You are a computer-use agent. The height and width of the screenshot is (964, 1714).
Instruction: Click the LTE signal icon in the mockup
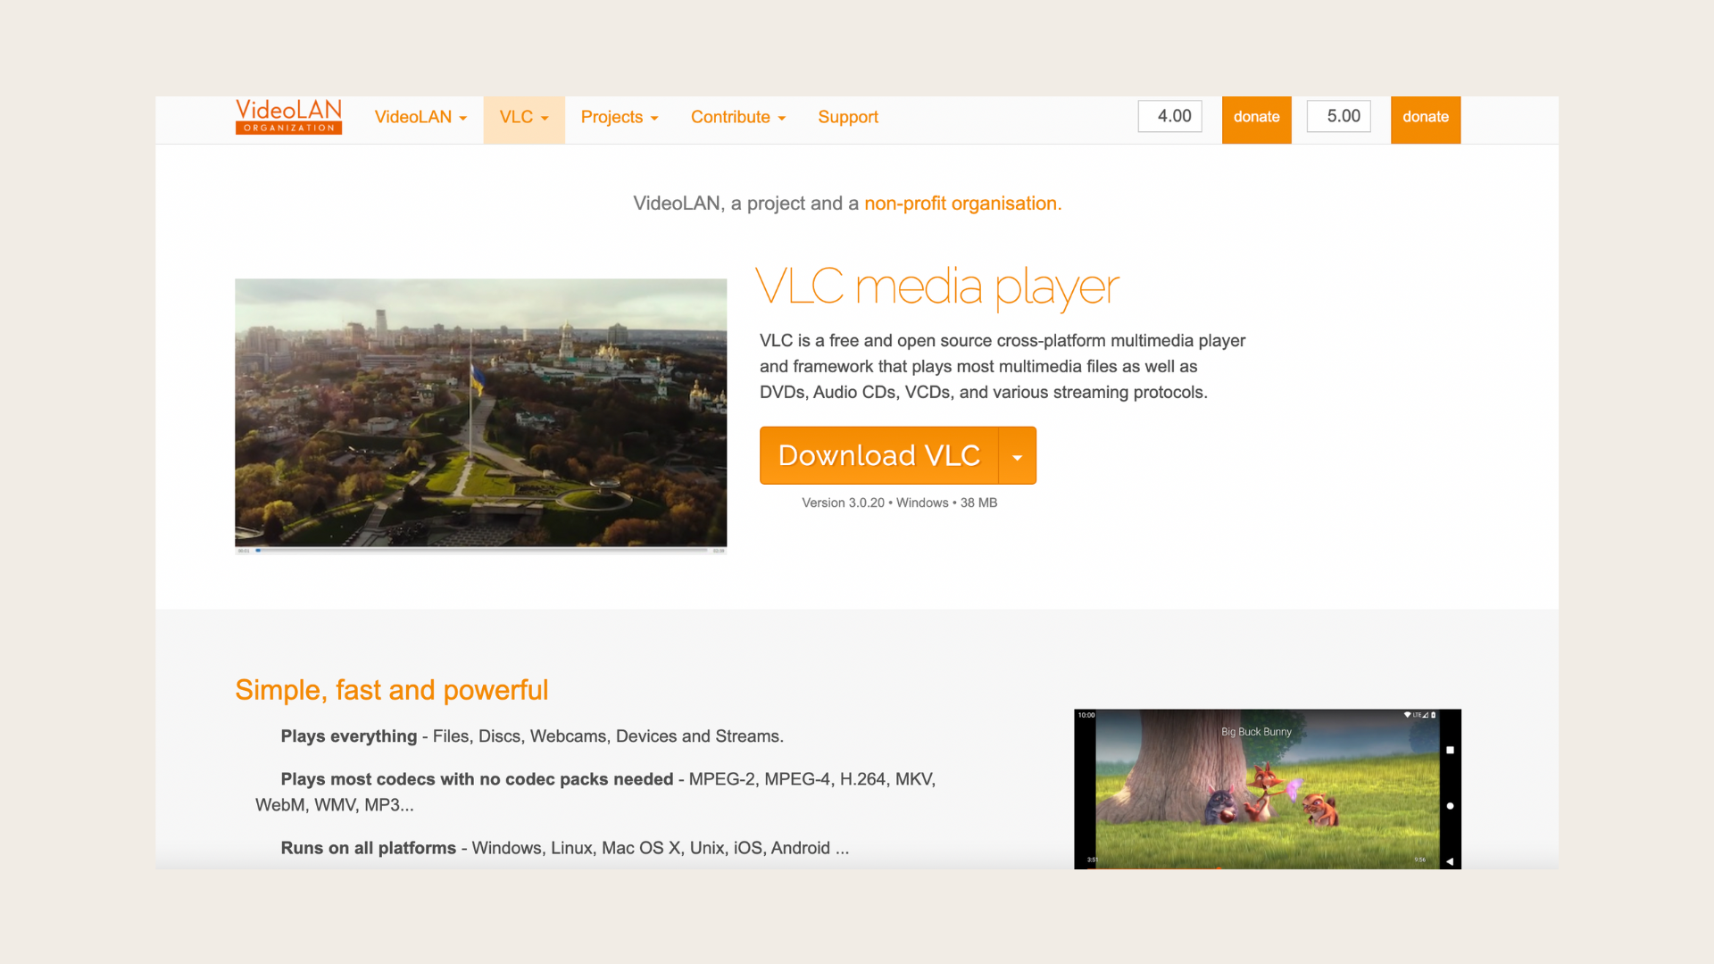click(1418, 715)
